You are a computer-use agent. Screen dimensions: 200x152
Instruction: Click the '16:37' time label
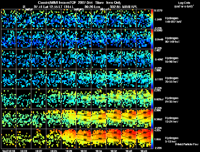pos(114,151)
